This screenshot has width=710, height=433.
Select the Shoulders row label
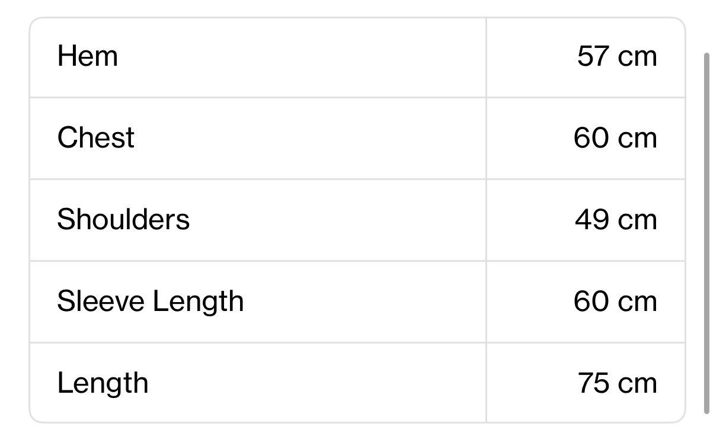point(123,219)
